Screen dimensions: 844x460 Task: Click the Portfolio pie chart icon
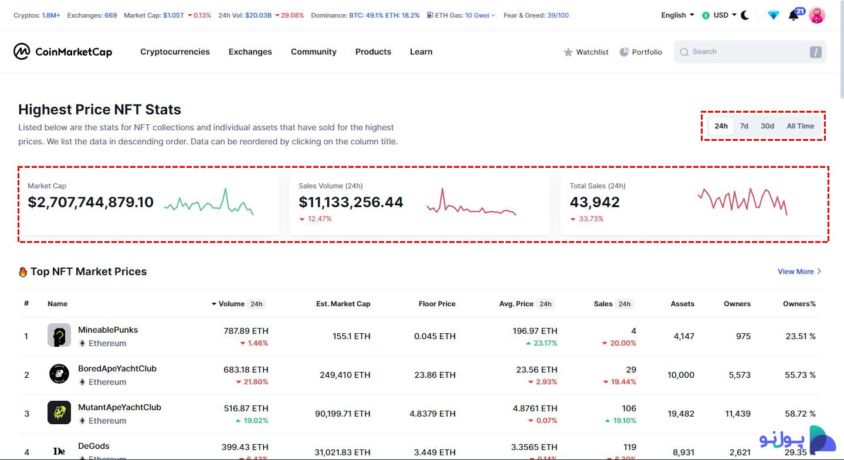pyautogui.click(x=624, y=52)
